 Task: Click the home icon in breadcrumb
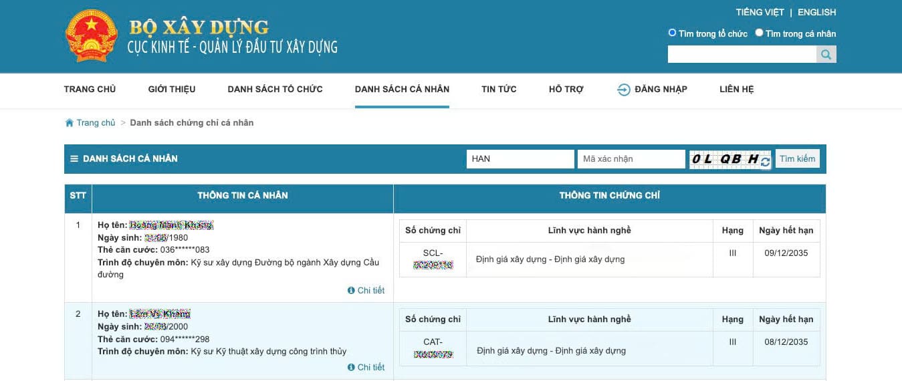[x=69, y=123]
